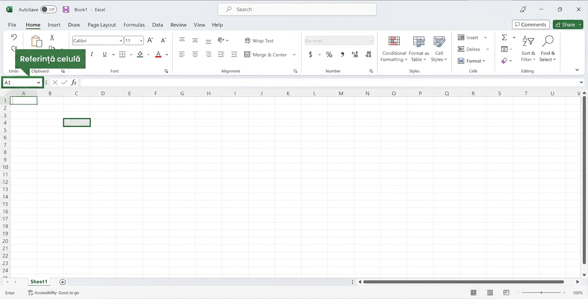Open the Calibri font name dropdown

(121, 41)
